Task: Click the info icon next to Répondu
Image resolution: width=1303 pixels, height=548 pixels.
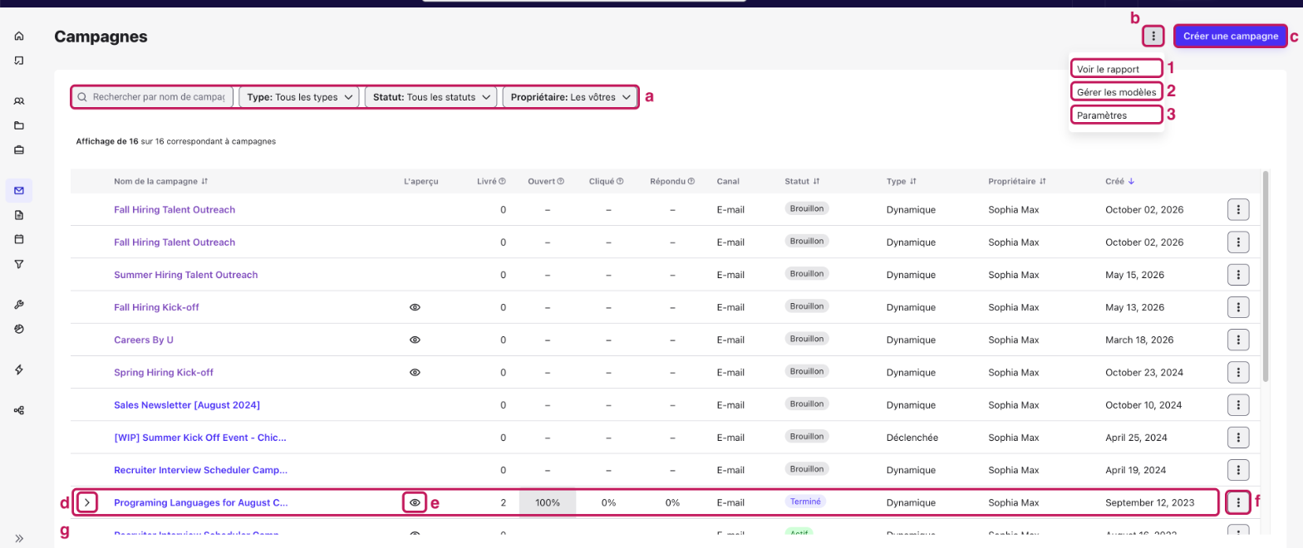Action: (690, 181)
